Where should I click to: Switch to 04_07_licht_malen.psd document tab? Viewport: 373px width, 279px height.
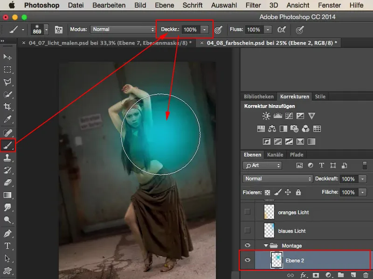(107, 43)
